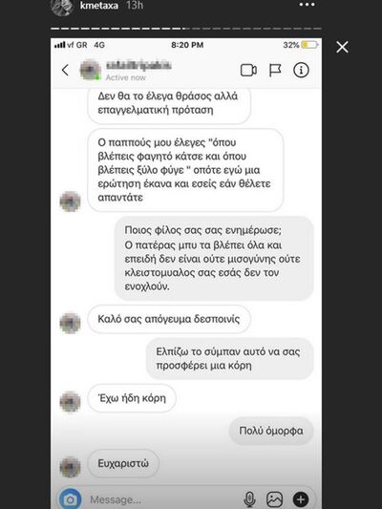Tap the blurred username in chat header
The width and height of the screenshot is (382, 509).
click(138, 65)
